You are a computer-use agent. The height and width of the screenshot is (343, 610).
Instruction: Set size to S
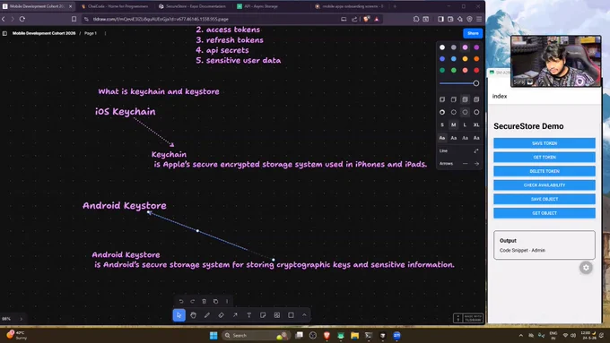(442, 125)
